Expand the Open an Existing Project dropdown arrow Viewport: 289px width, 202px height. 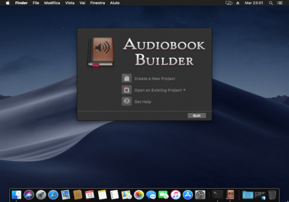pyautogui.click(x=184, y=90)
